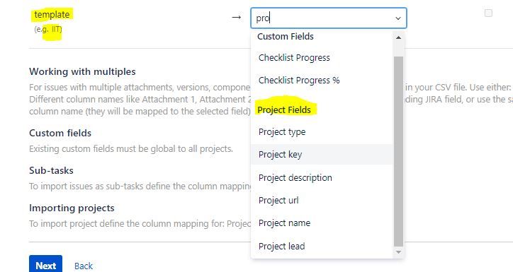
Task: Select 'Project lead' field option
Action: [x=322, y=246]
